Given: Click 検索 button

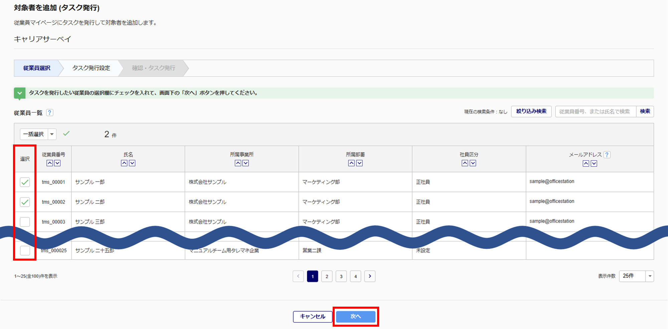Looking at the screenshot, I should pos(645,111).
